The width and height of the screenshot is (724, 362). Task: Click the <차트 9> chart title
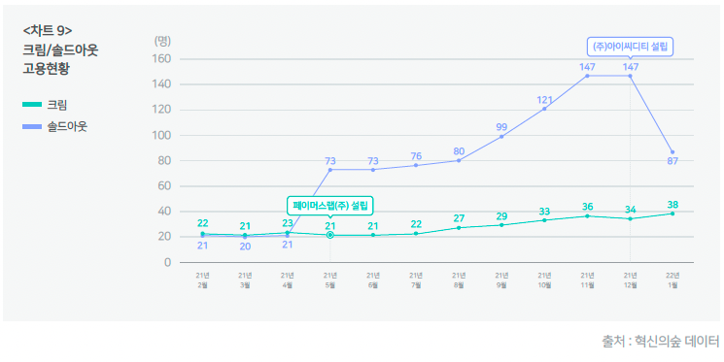pyautogui.click(x=48, y=30)
